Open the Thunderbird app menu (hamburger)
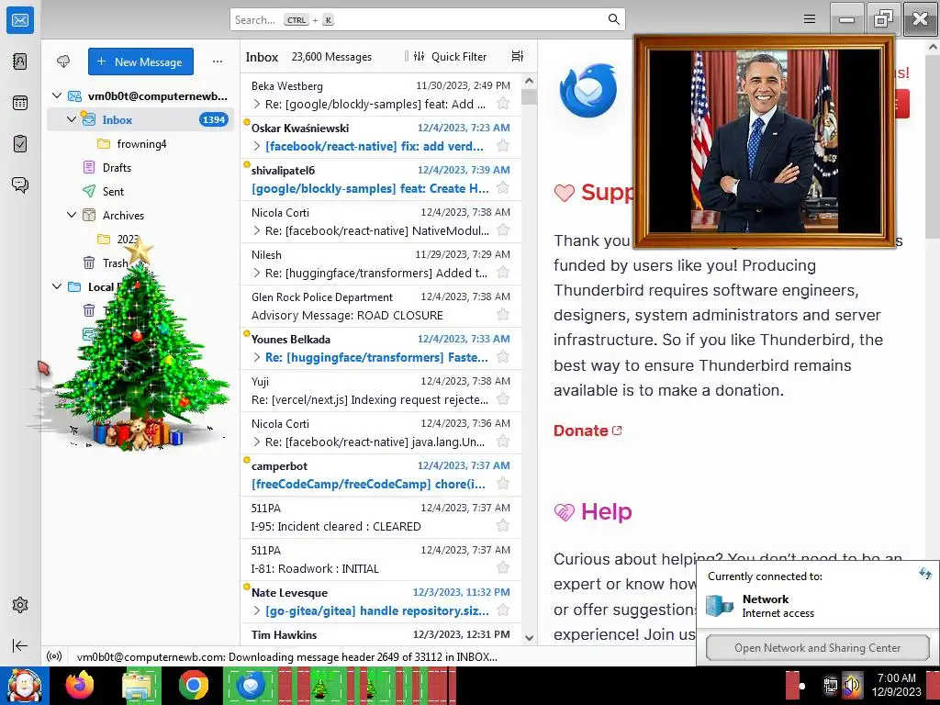This screenshot has width=940, height=705. point(810,19)
